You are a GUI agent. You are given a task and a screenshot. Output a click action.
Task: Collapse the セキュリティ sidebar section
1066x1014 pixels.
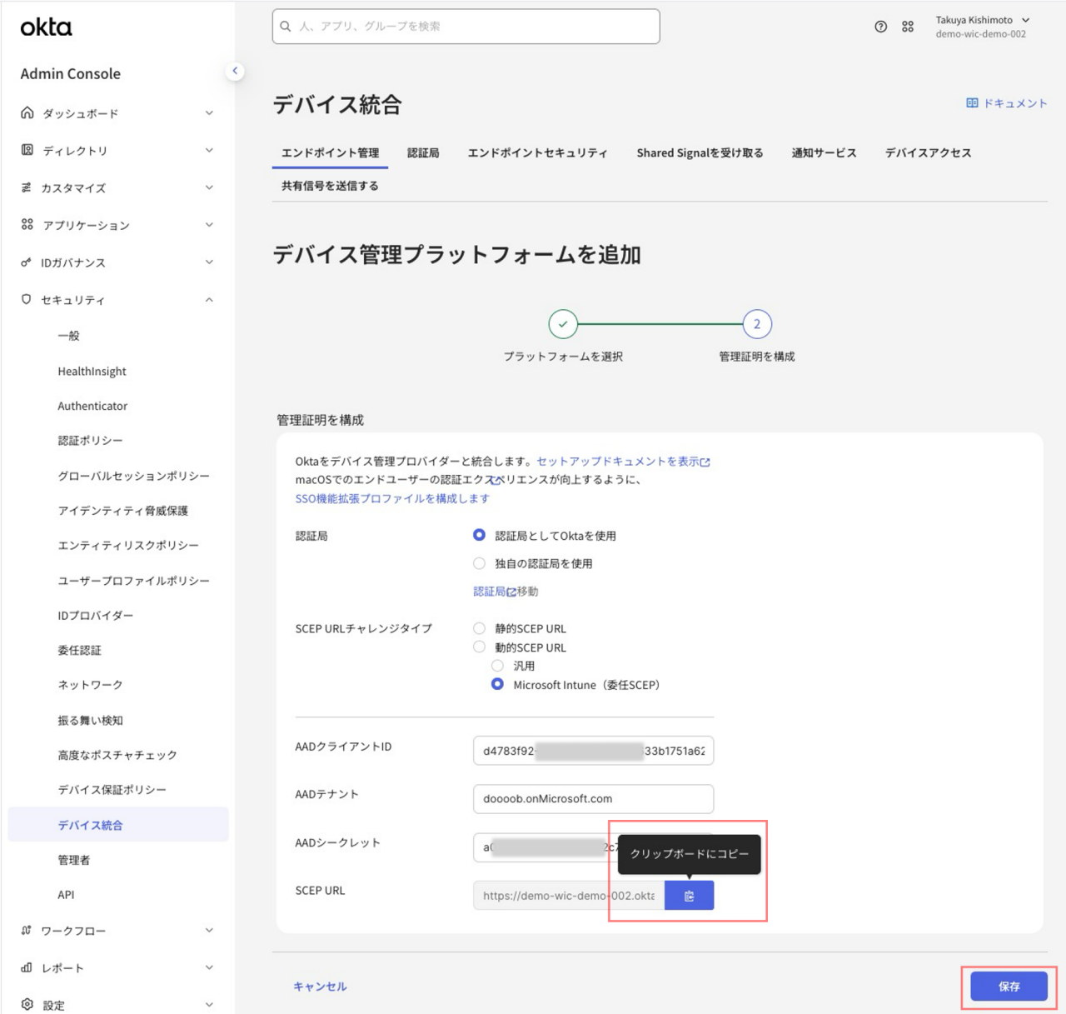point(209,300)
